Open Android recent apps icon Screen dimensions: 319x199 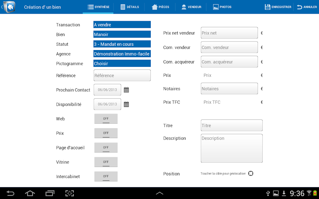pos(50,193)
